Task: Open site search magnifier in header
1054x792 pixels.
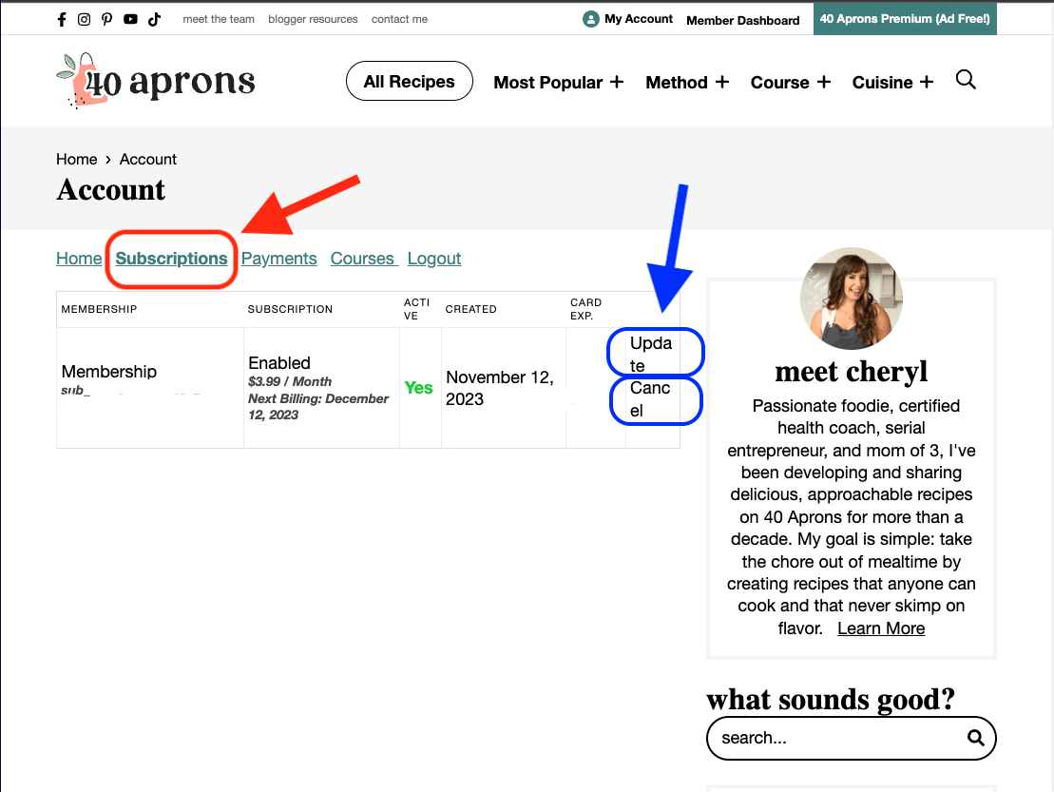Action: [966, 80]
